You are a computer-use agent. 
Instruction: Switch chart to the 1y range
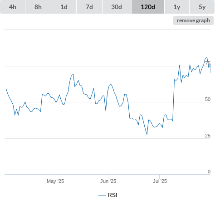177,7
